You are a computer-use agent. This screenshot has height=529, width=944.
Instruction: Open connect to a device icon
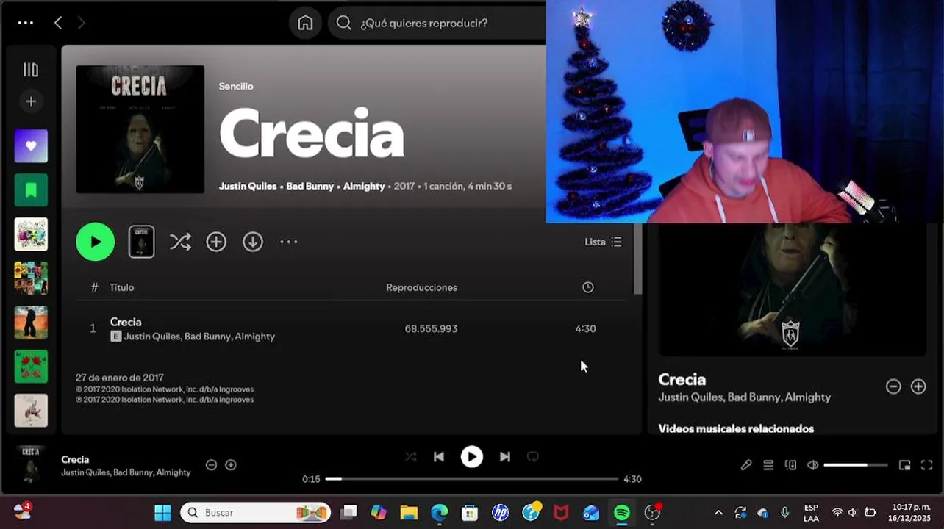pos(790,465)
